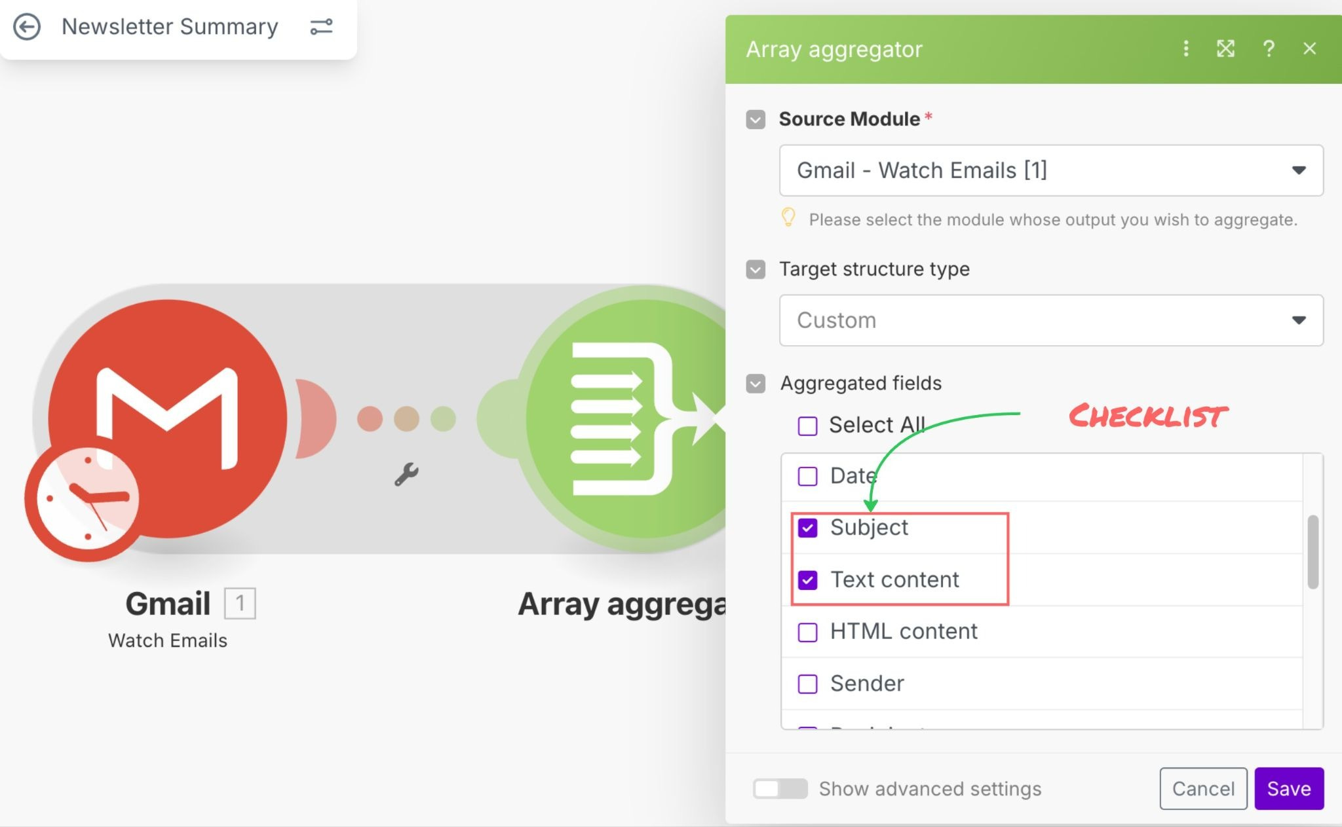This screenshot has height=827, width=1342.
Task: Click the Cancel button
Action: [1202, 788]
